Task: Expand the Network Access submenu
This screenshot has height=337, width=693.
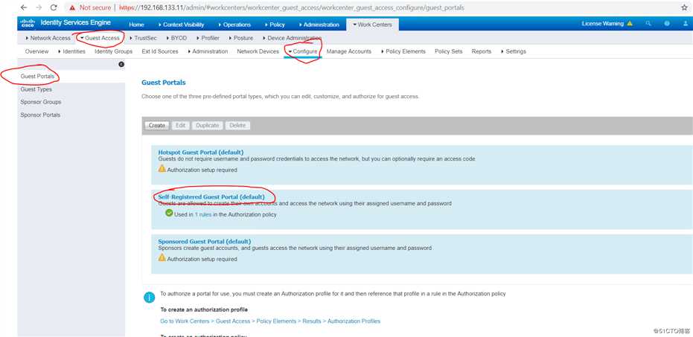Action: 48,38
